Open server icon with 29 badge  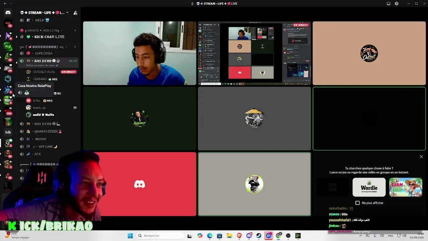[x=8, y=68]
